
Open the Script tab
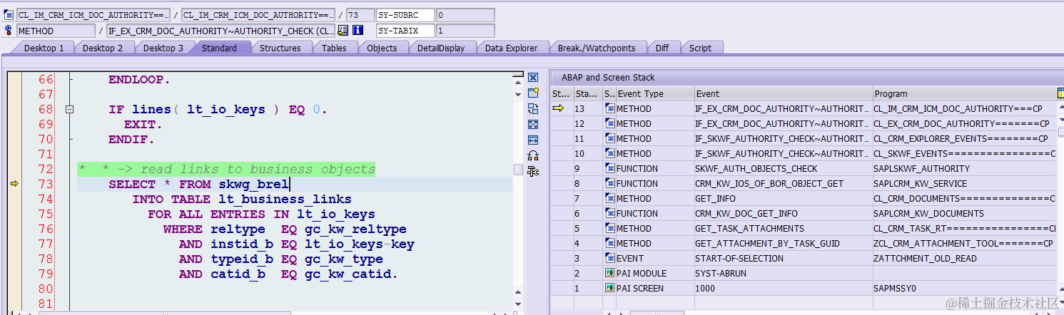pyautogui.click(x=700, y=48)
